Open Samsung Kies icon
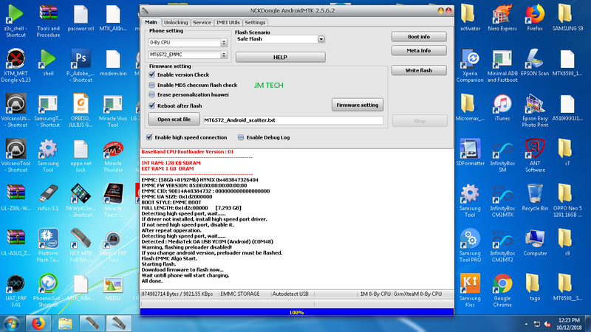Viewport: 591px width, 332px height. pos(470,291)
